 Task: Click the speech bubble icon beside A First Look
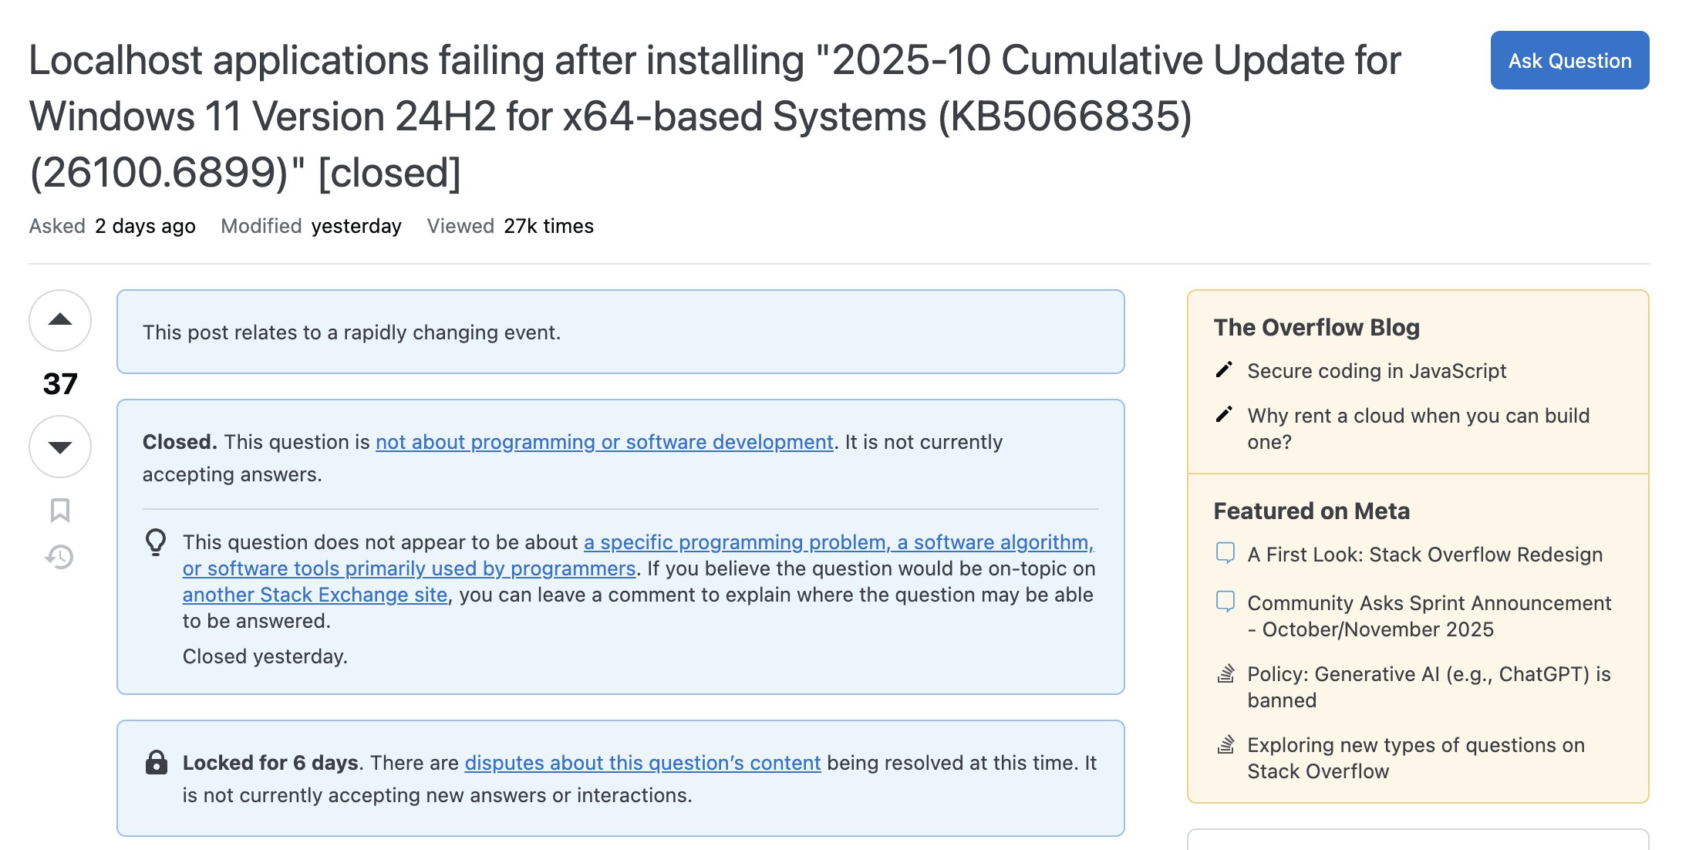pyautogui.click(x=1225, y=553)
